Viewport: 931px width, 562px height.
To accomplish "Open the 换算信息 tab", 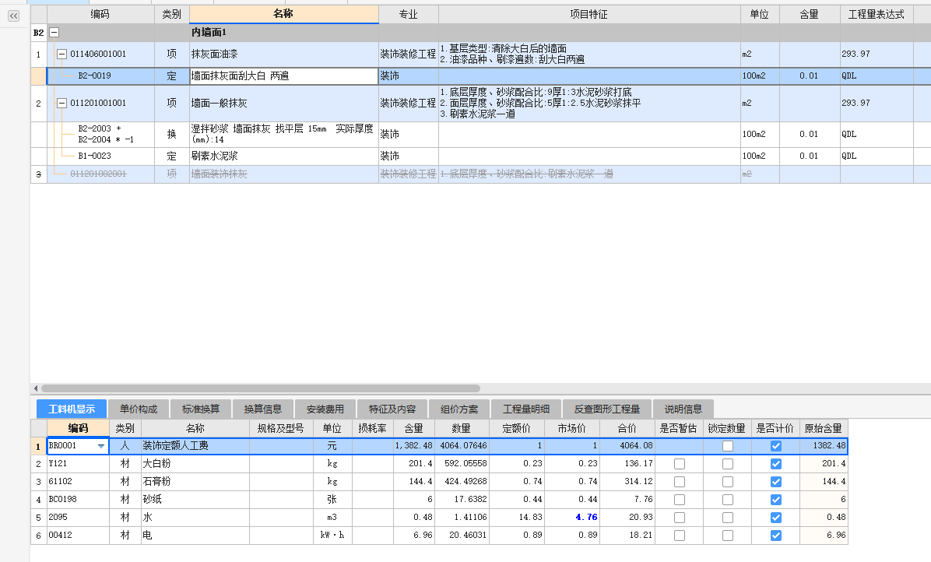I will pyautogui.click(x=263, y=409).
